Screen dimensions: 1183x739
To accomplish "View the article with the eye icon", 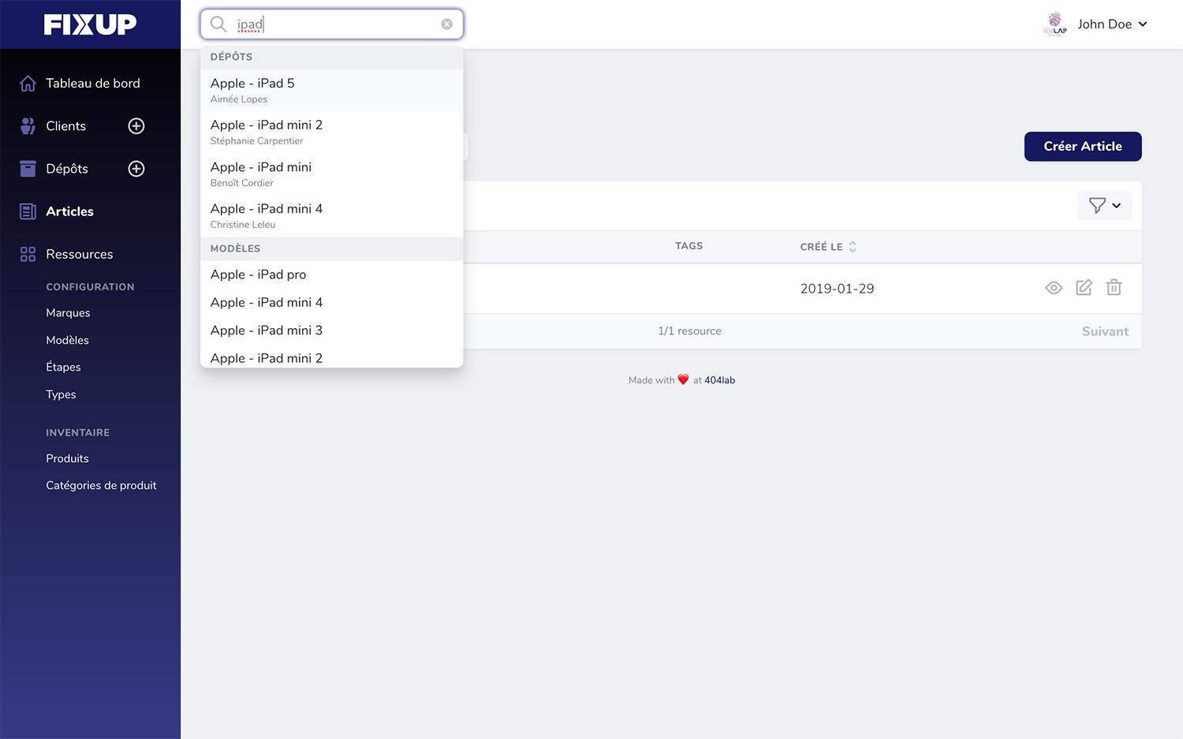I will coord(1054,288).
